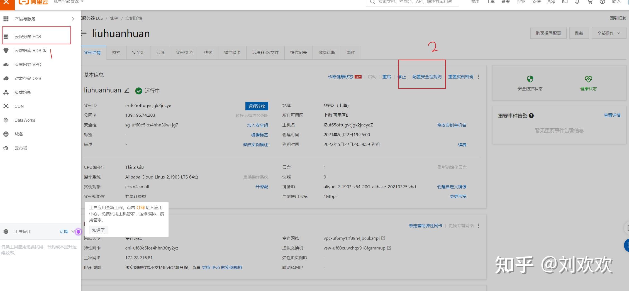The image size is (629, 291).
Task: Click the 配置安全组规则 link
Action: pyautogui.click(x=427, y=77)
